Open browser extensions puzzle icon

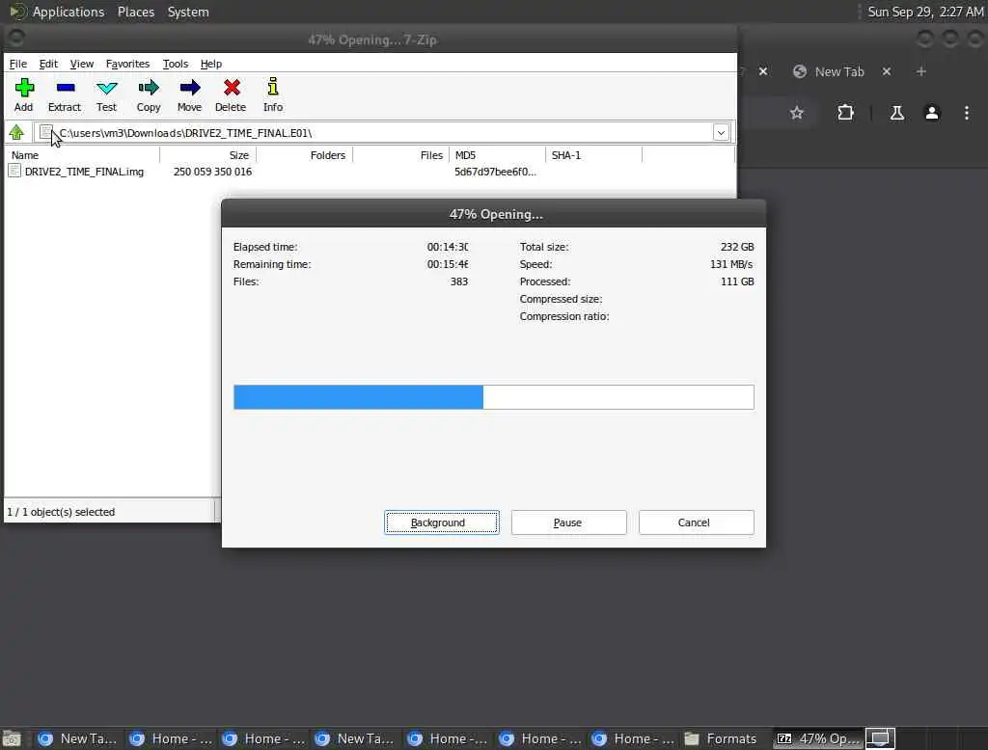[845, 113]
